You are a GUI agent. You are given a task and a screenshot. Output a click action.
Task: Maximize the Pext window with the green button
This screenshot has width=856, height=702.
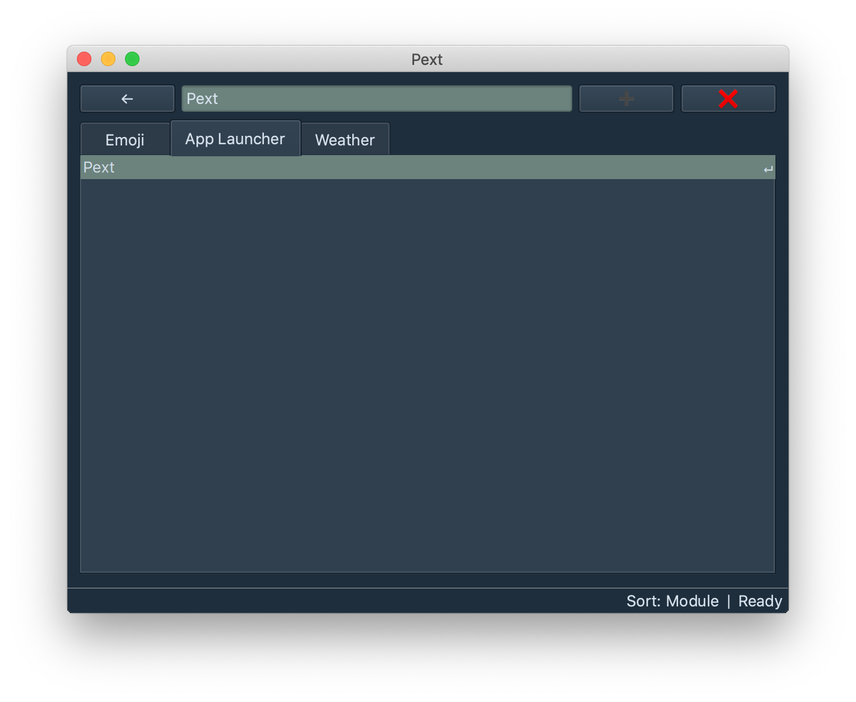132,59
